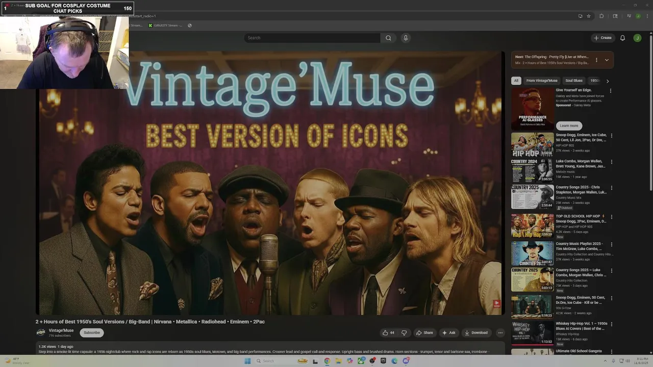Viewport: 653px width, 367px height.
Task: Open options for TOP OLD SCHOOL HIP HOP video
Action: 611,217
